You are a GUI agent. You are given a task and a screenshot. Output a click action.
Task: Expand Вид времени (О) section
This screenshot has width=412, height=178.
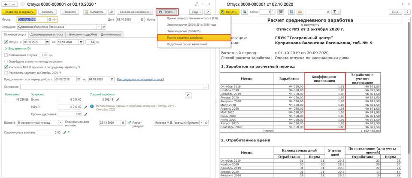(18, 49)
